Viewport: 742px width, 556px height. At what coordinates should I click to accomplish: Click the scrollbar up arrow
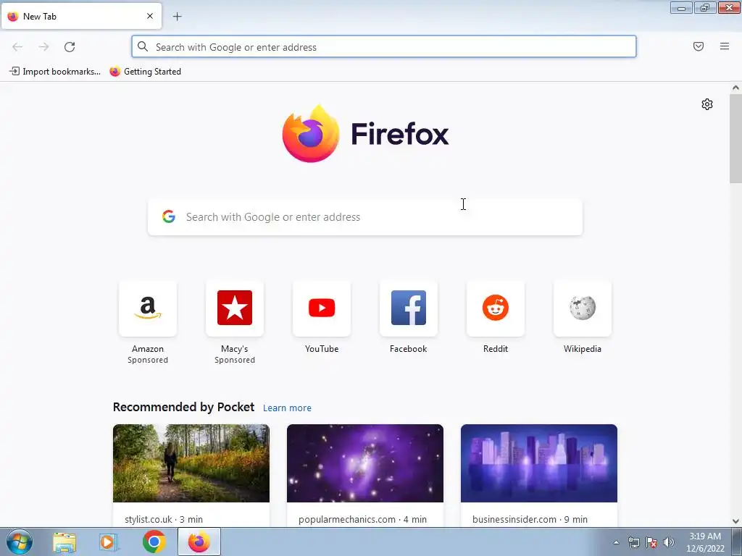tap(735, 88)
